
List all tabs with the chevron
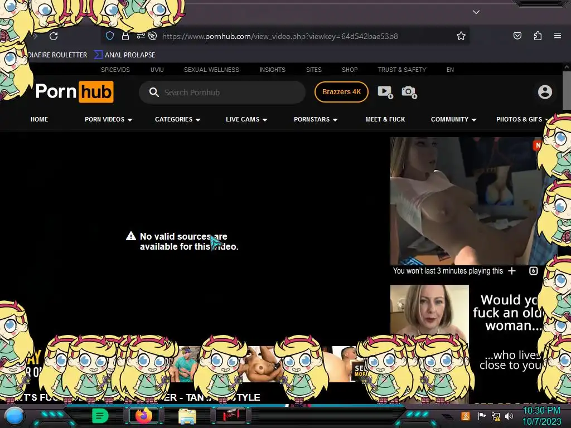(476, 12)
